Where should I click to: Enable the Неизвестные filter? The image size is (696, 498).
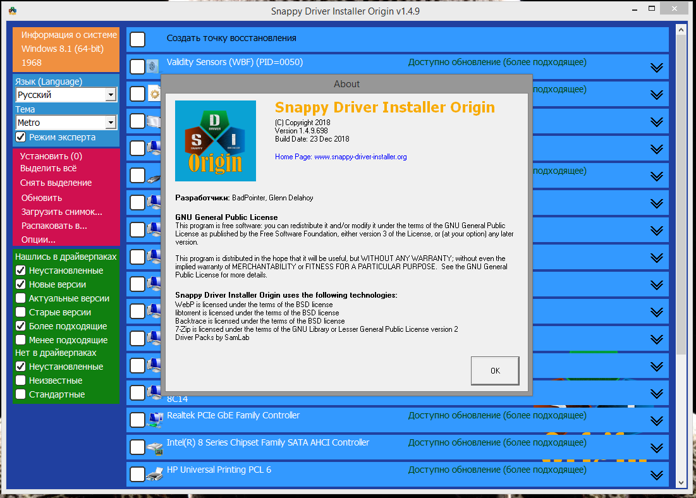20,380
